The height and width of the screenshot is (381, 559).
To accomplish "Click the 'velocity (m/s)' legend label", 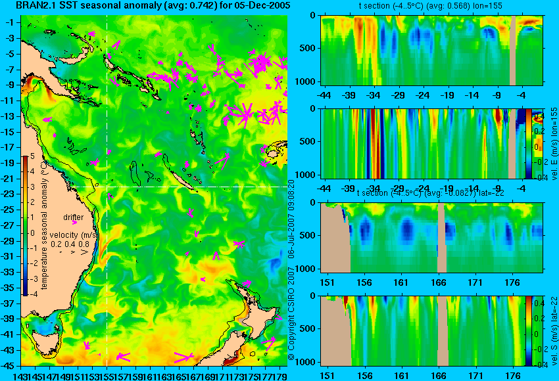I will pyautogui.click(x=74, y=235).
